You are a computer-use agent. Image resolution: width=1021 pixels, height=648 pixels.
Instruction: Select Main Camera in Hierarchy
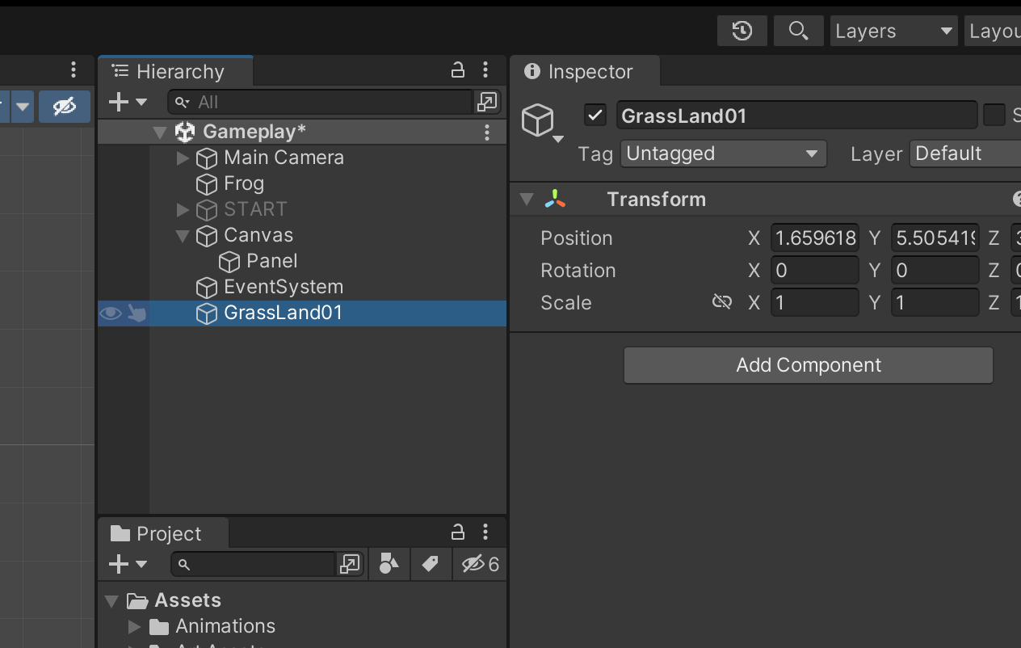[284, 158]
